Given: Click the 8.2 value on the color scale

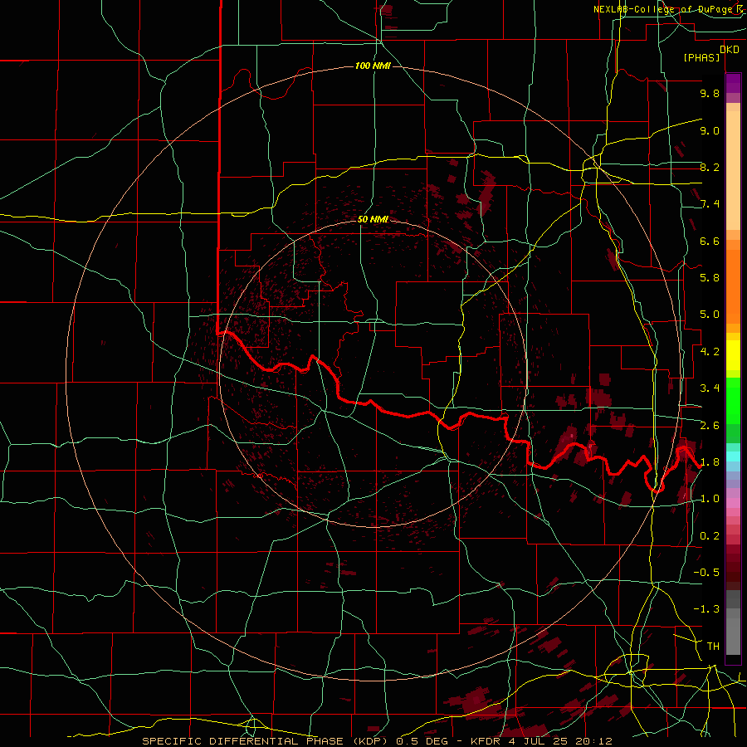Looking at the screenshot, I should click(710, 167).
